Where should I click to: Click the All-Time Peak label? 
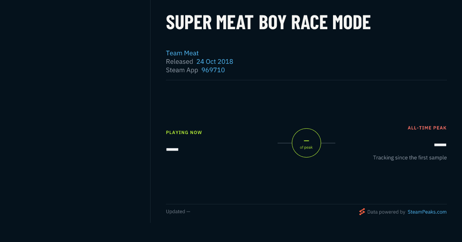(427, 128)
